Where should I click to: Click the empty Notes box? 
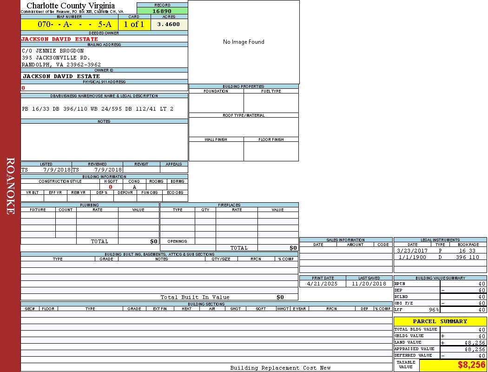(x=104, y=142)
